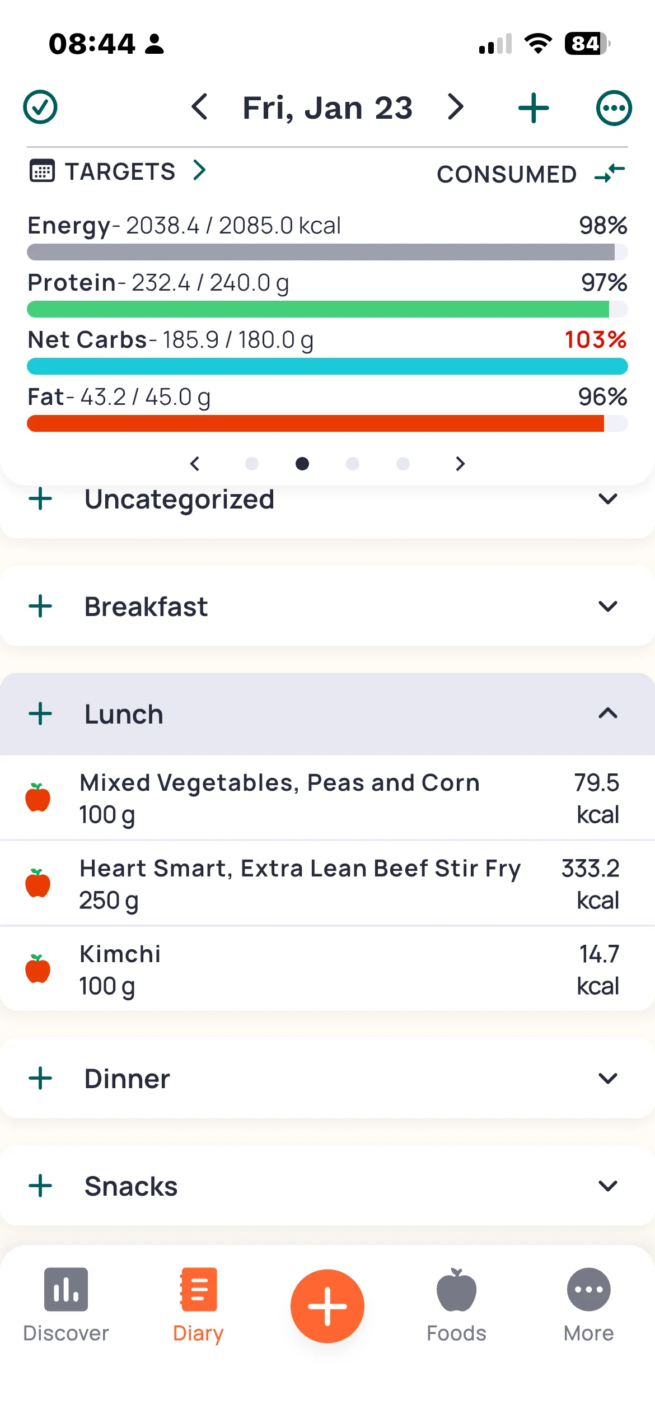Expand the Uncategorized section

click(x=608, y=499)
